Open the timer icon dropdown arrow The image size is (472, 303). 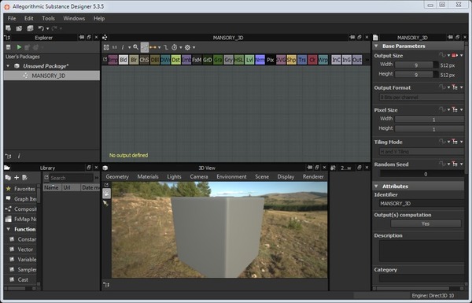181,47
